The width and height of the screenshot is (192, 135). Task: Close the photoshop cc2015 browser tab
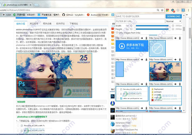tap(30, 5)
